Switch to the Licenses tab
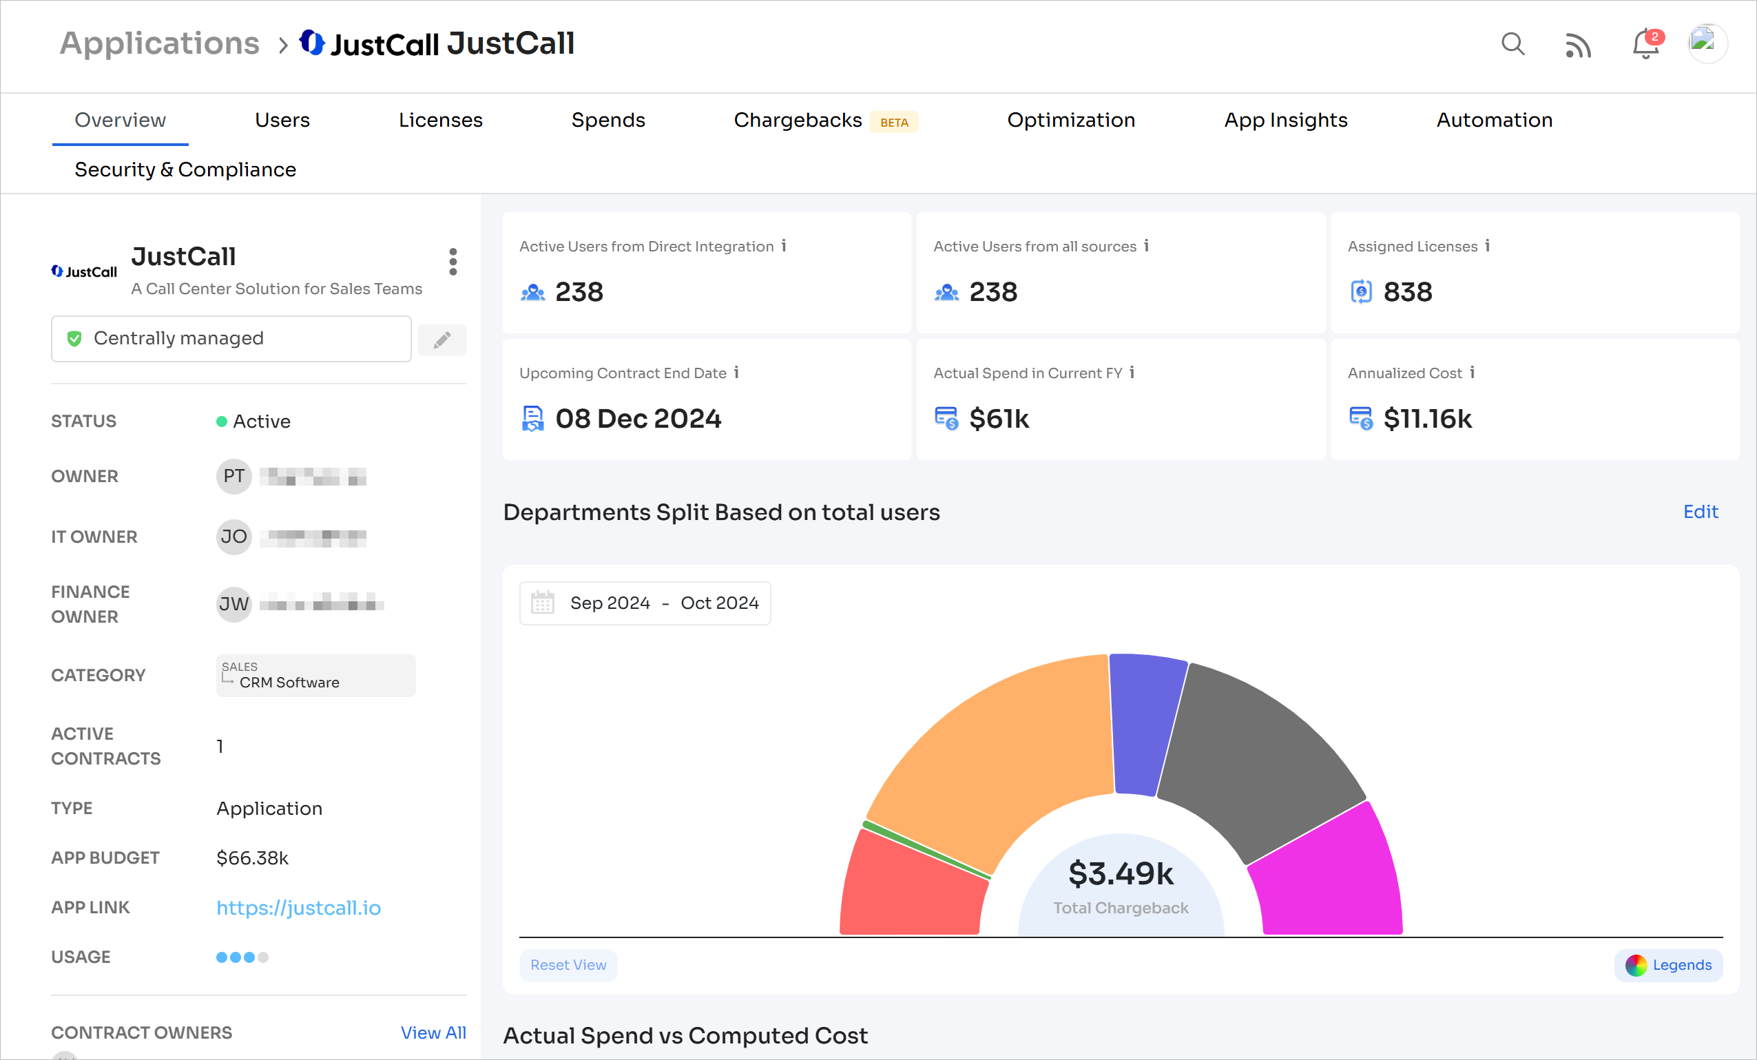The image size is (1757, 1060). pos(440,120)
